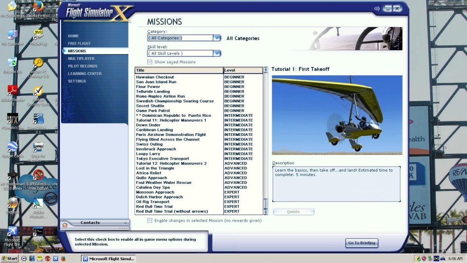The height and width of the screenshot is (263, 467).
Task: Click the Delete mission button
Action: [293, 212]
